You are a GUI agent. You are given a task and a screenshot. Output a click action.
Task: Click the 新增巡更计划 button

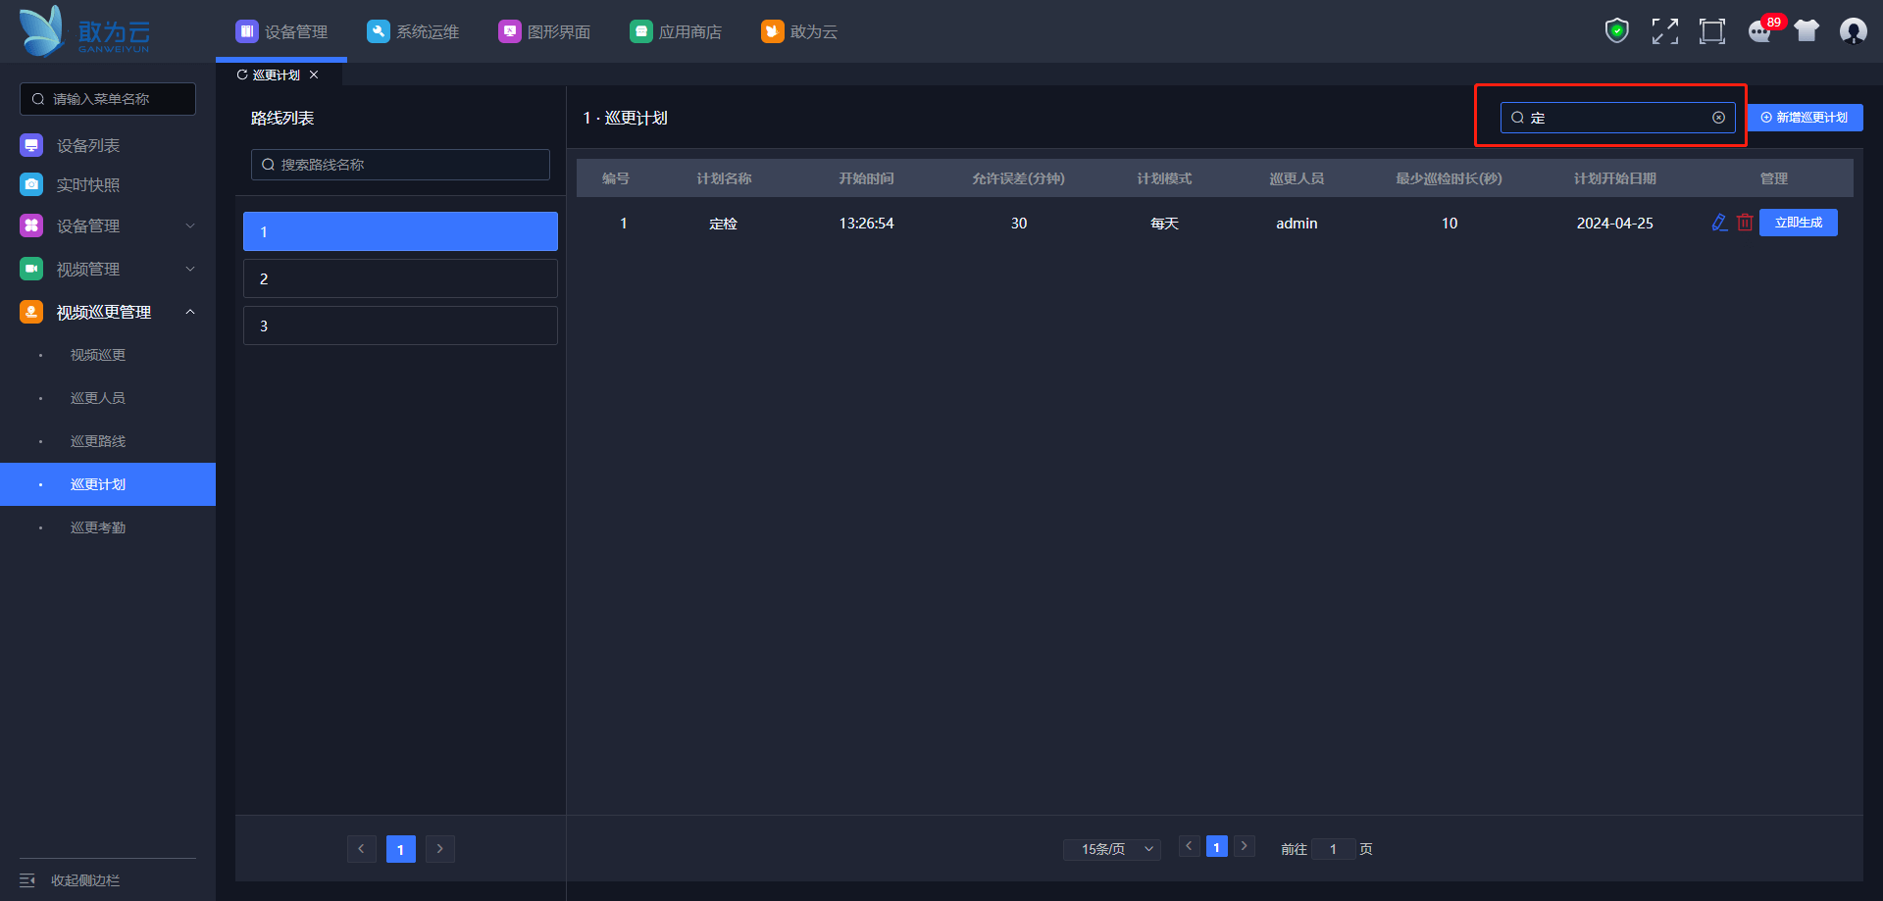pyautogui.click(x=1805, y=118)
